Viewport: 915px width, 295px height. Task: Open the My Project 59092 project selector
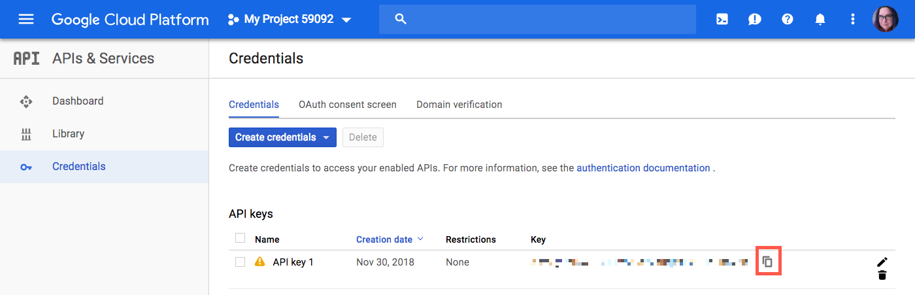pyautogui.click(x=290, y=20)
